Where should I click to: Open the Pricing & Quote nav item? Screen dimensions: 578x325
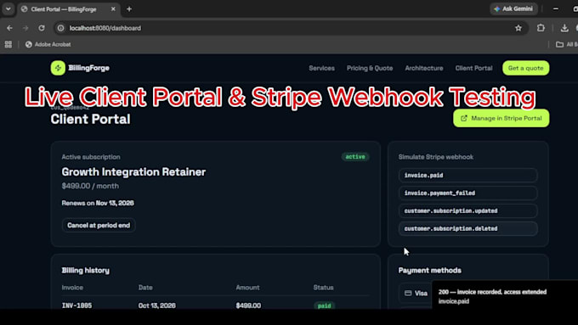point(370,68)
